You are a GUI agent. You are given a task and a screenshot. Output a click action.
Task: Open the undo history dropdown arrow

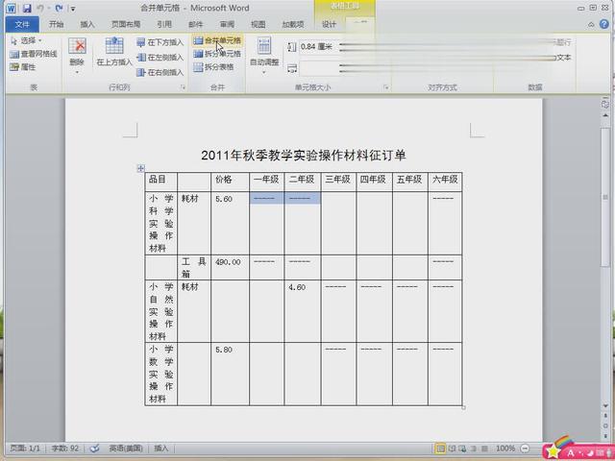tap(49, 9)
